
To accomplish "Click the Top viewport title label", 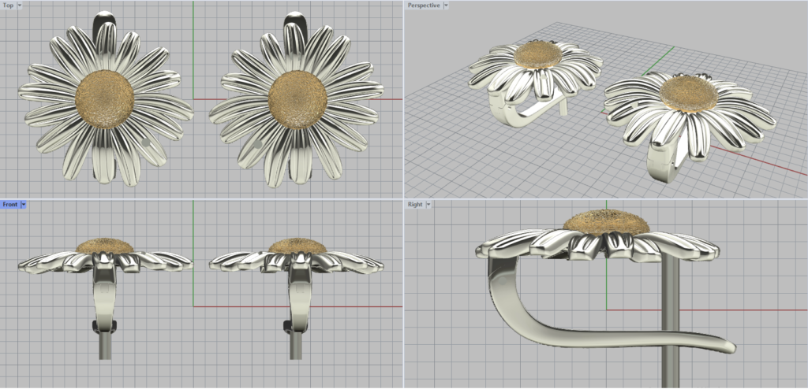I will click(9, 6).
